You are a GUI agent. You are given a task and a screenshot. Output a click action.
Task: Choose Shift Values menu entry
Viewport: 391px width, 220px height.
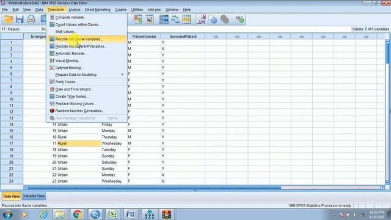(87, 32)
